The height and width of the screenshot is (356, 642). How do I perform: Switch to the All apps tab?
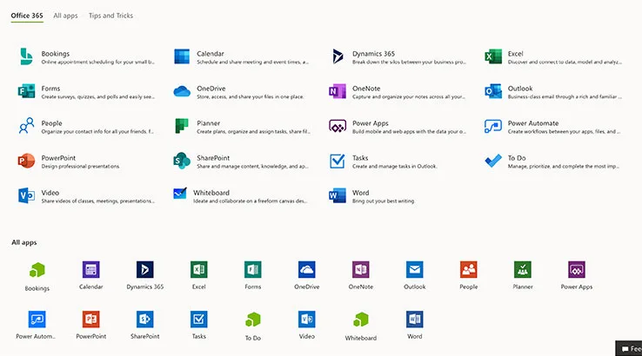coord(65,16)
